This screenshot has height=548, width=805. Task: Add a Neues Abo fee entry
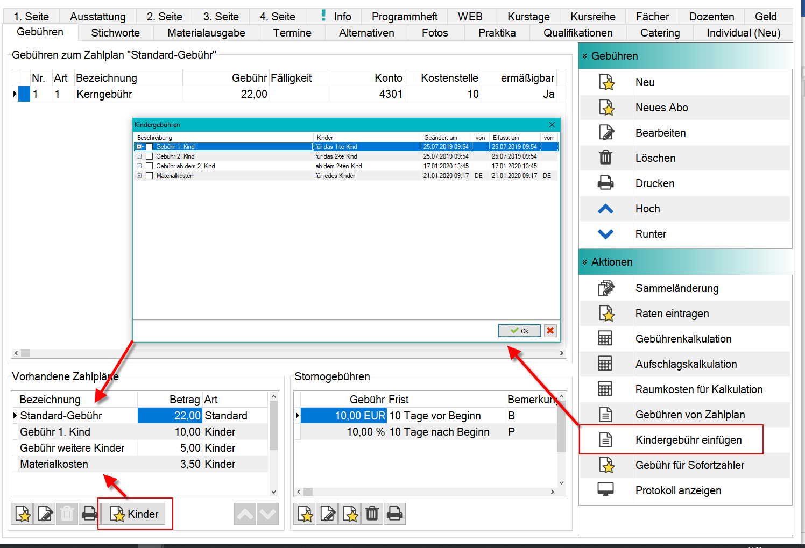tap(684, 108)
